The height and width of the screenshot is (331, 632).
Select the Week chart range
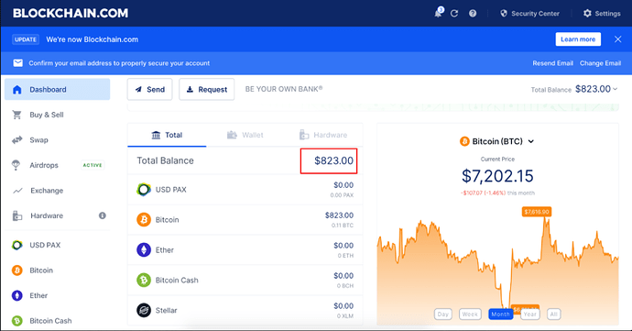point(470,314)
